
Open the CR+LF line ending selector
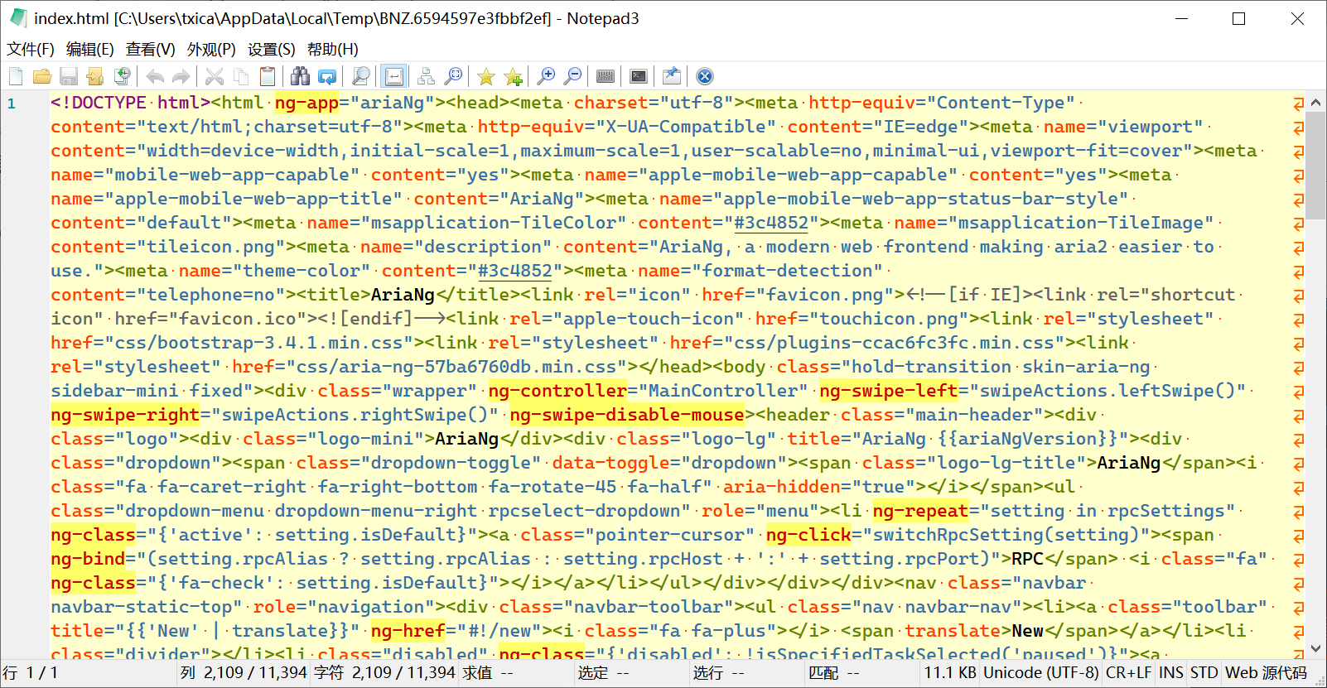pos(1128,672)
